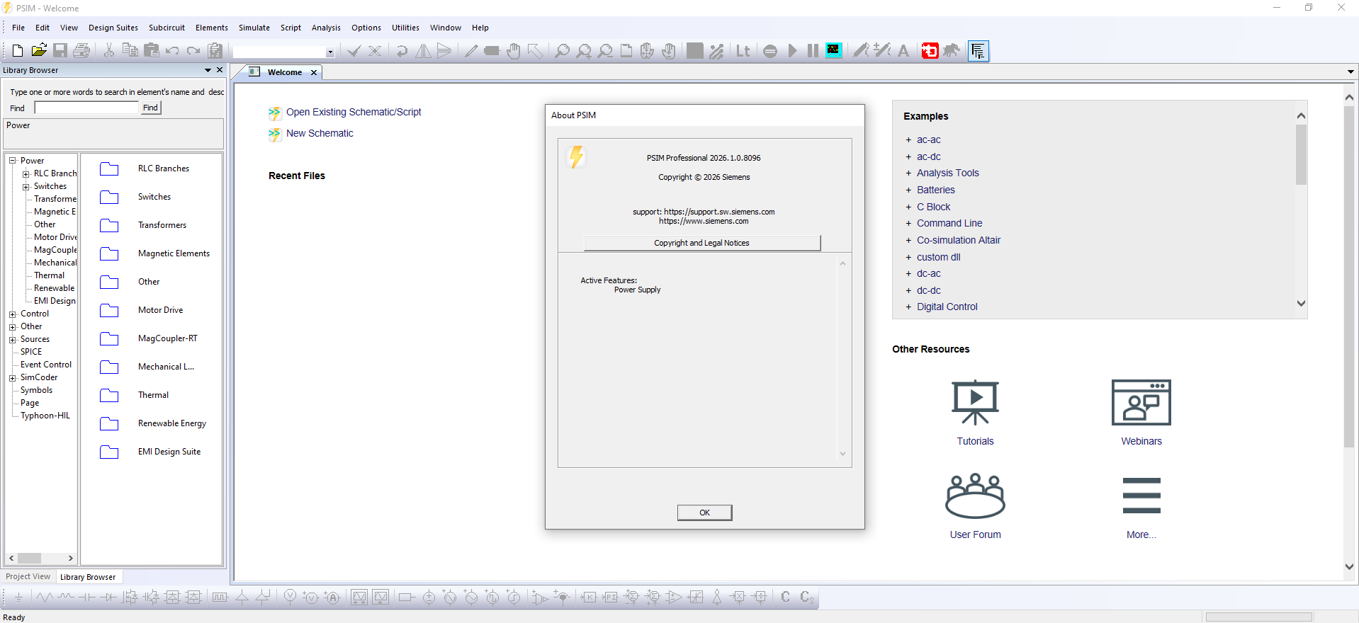Expand the Switches tree node
Screen dimensions: 1359x623
click(26, 186)
